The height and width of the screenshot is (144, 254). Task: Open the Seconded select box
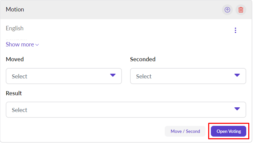(x=188, y=76)
